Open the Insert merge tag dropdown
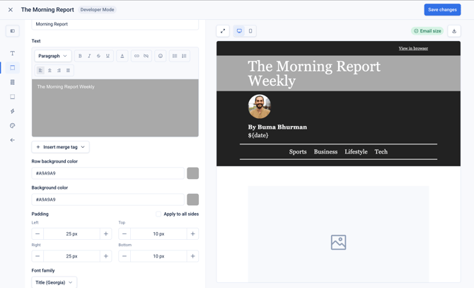The width and height of the screenshot is (474, 288). point(60,147)
